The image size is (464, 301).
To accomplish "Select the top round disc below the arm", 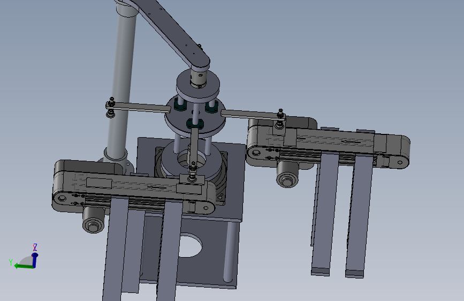I will click(198, 85).
